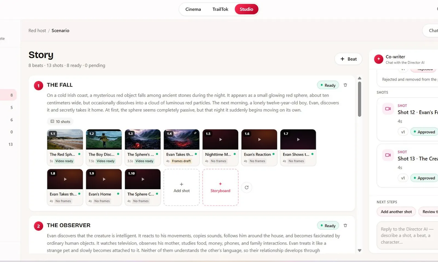Click Ready status badge of THE OBSERVER
This screenshot has width=438, height=262.
tap(328, 226)
